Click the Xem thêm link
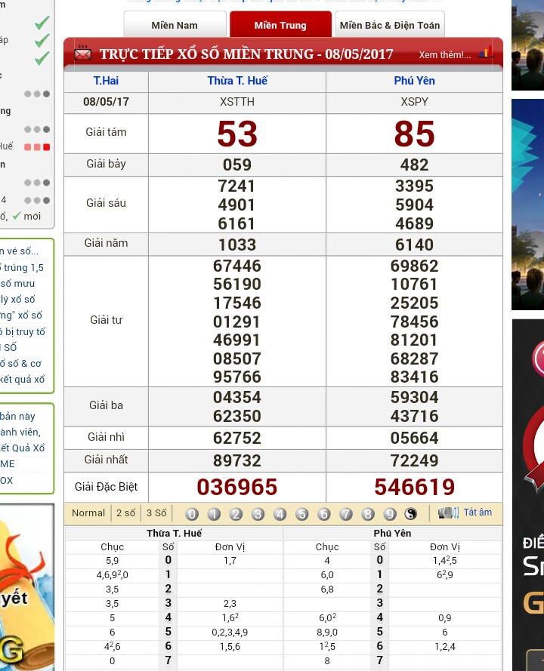544x671 pixels. [444, 54]
